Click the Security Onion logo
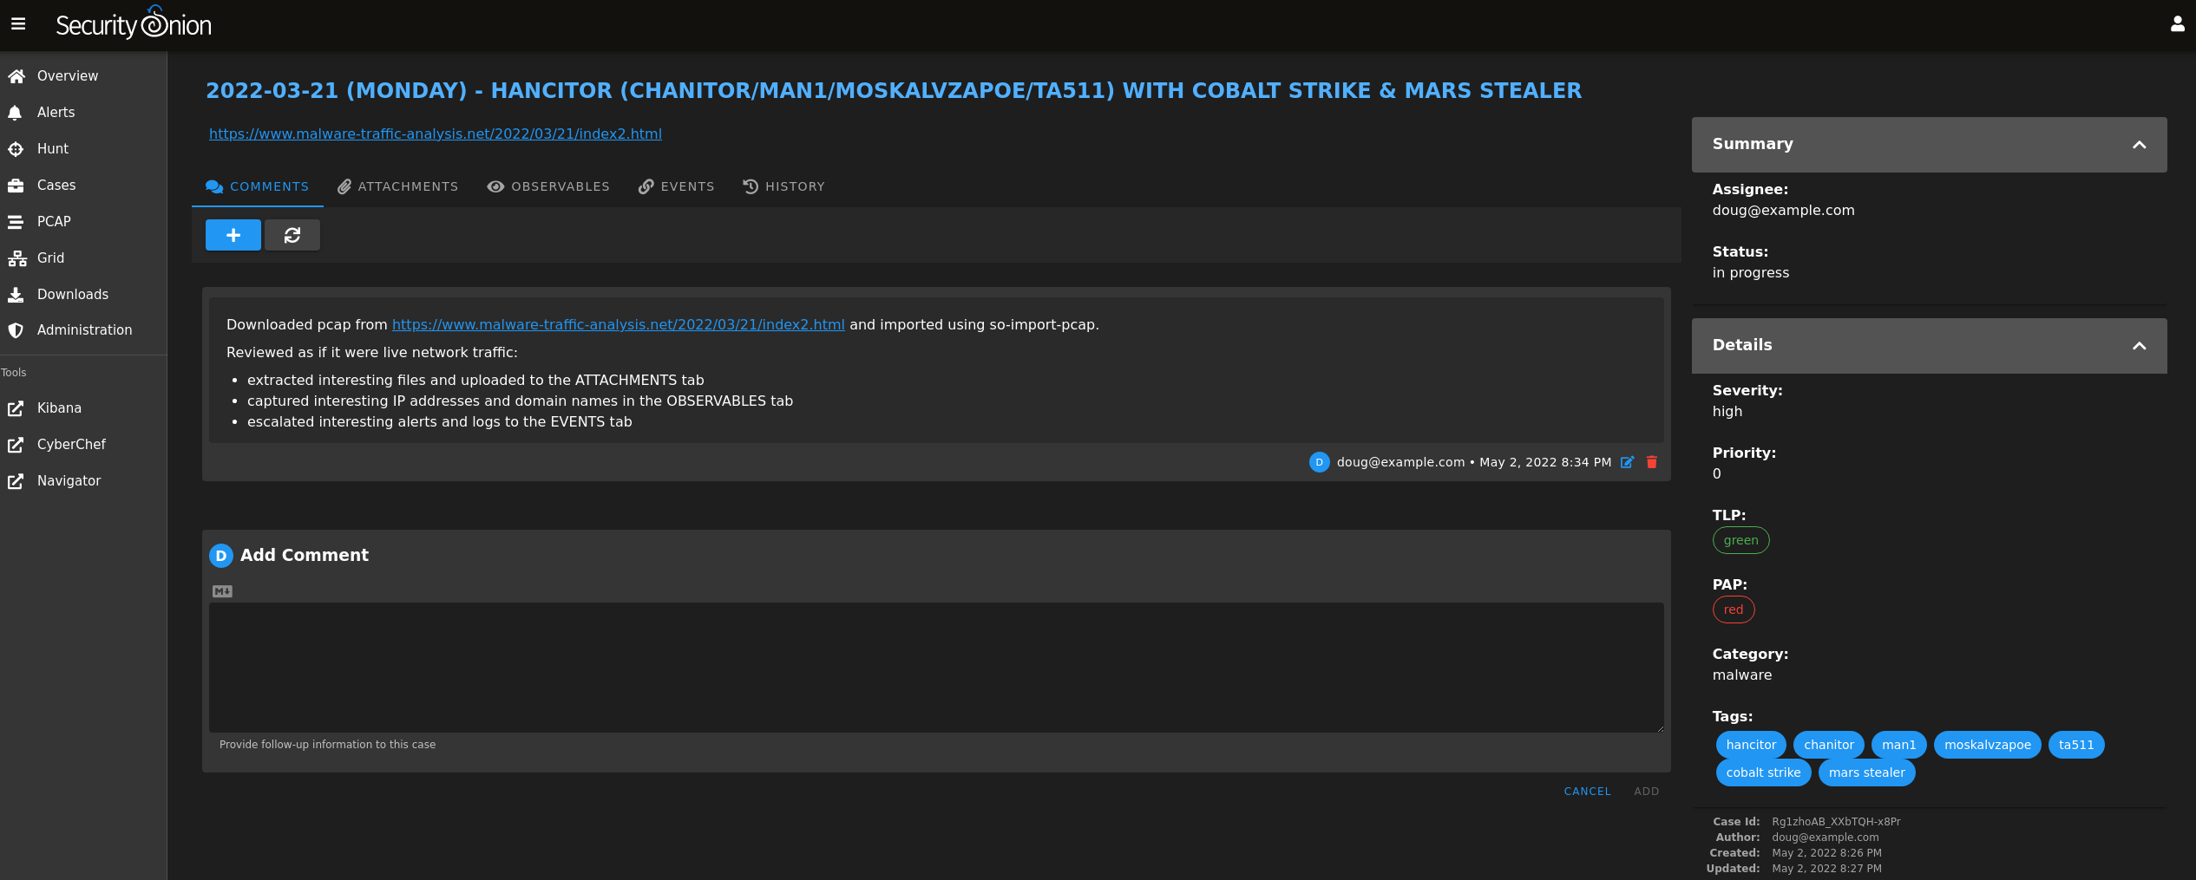 point(134,24)
